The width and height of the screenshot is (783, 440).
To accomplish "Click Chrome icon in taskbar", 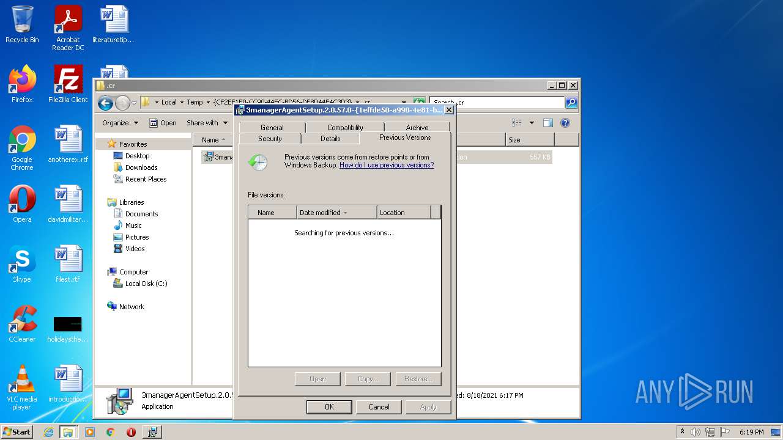I will pos(110,432).
